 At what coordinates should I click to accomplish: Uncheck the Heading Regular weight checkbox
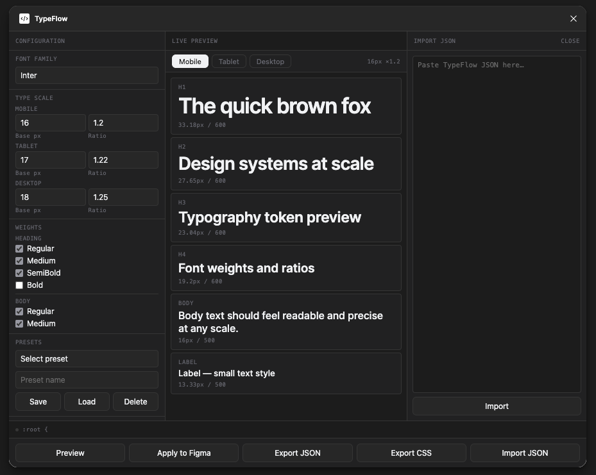click(19, 249)
